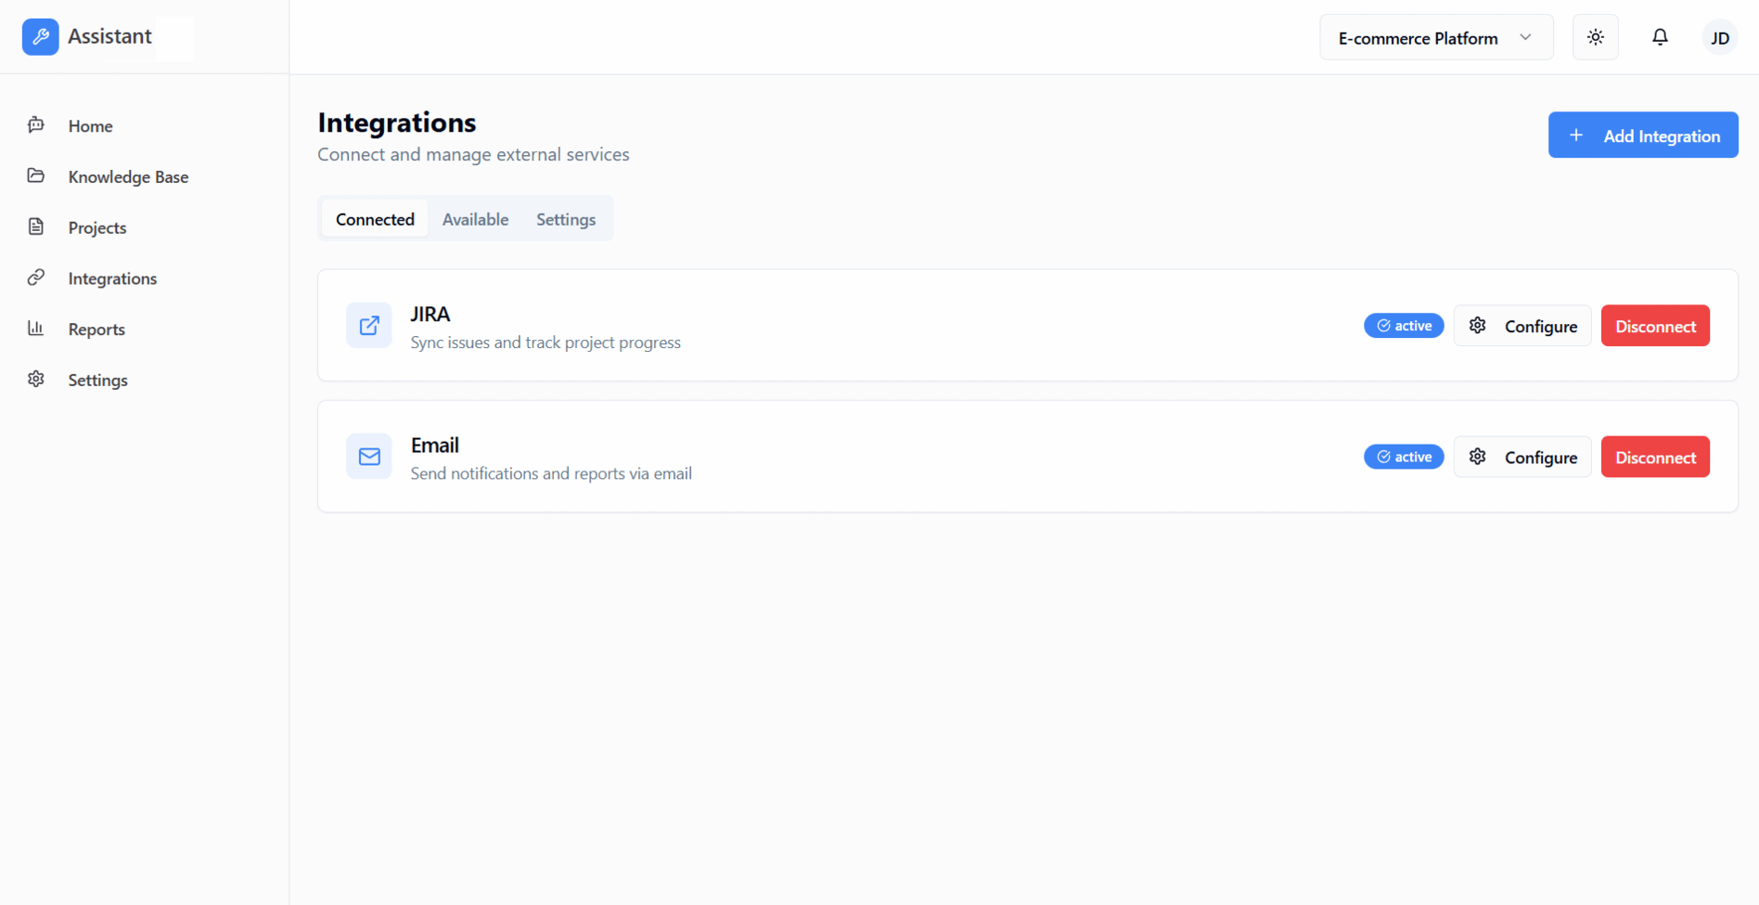Click the Reports bar chart icon
1759x905 pixels.
click(x=36, y=329)
